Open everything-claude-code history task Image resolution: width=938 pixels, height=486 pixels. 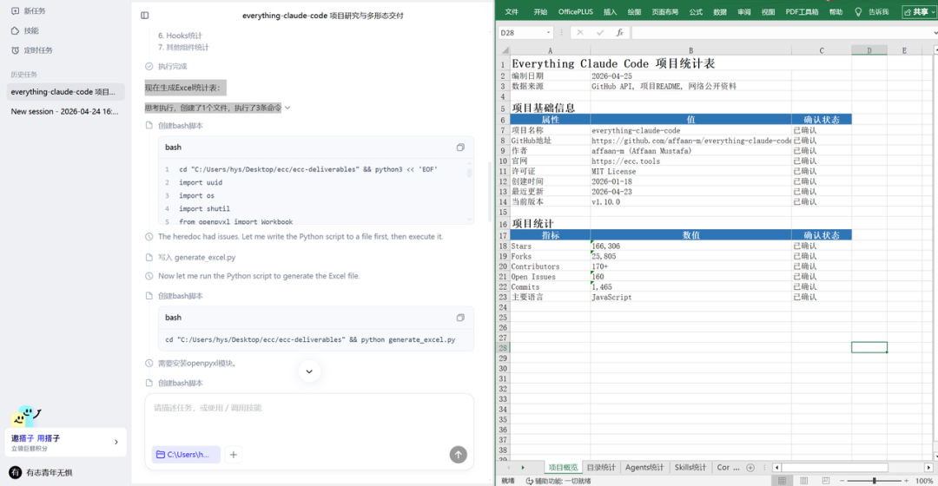(x=66, y=91)
